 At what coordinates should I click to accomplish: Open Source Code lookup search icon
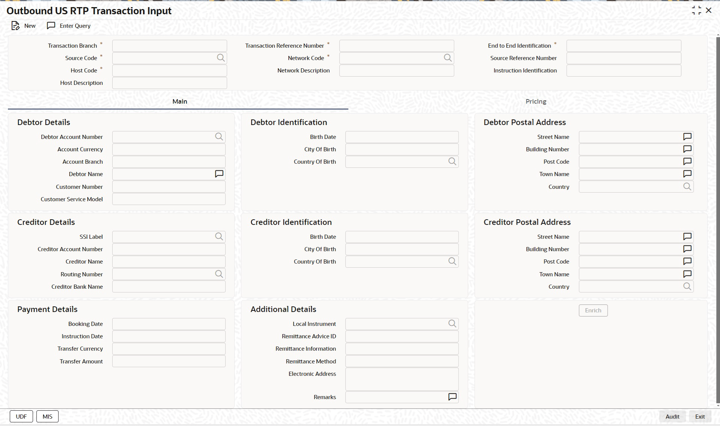click(x=221, y=58)
